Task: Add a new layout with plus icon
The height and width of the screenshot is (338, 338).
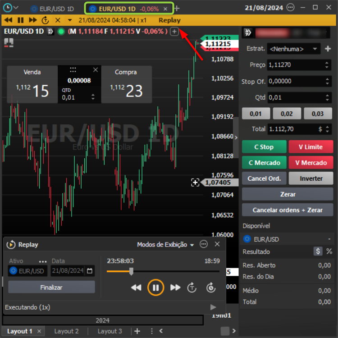Action: pos(137,331)
